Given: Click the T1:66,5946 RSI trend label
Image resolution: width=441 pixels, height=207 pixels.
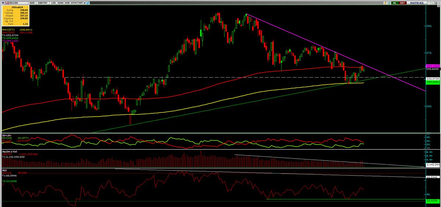Looking at the screenshot, I should click(x=9, y=176).
